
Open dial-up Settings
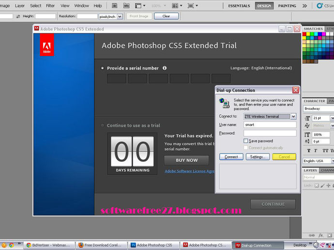tap(258, 157)
